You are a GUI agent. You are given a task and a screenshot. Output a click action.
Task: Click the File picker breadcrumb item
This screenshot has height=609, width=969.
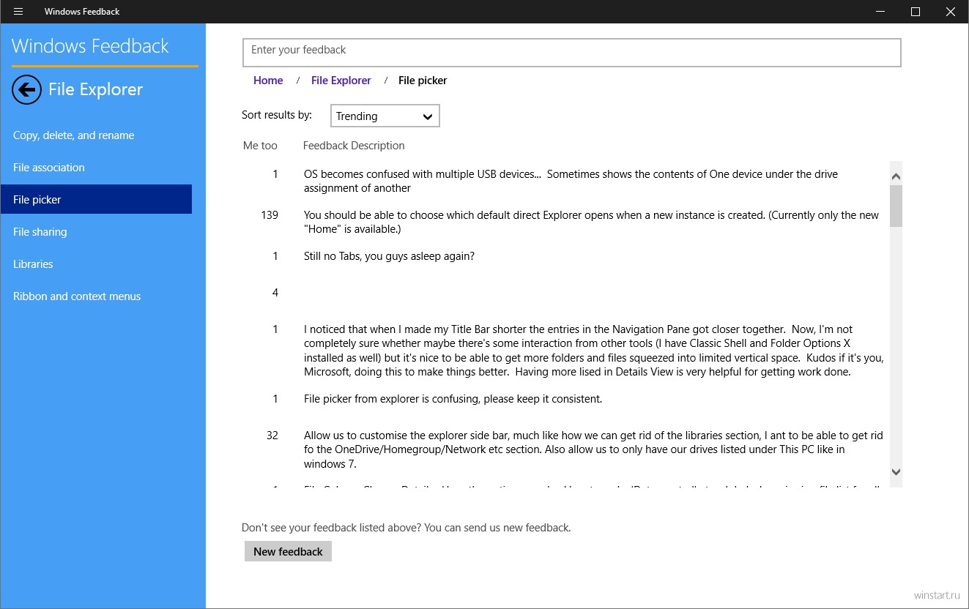point(423,81)
